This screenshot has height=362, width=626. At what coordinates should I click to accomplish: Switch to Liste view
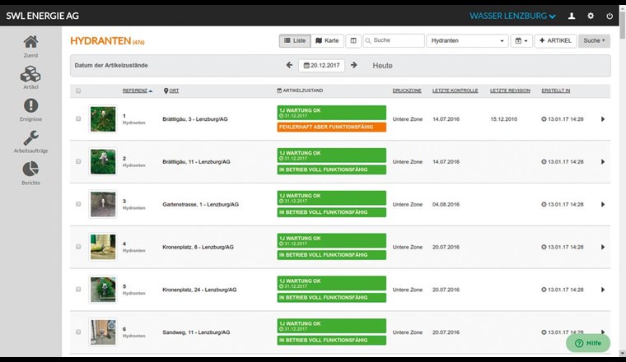click(296, 40)
